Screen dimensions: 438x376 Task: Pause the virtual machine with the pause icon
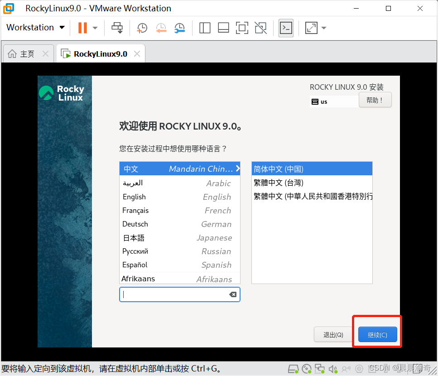82,28
